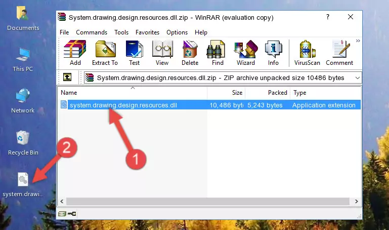Click the dll file icon in list
389x230 pixels.
point(64,104)
